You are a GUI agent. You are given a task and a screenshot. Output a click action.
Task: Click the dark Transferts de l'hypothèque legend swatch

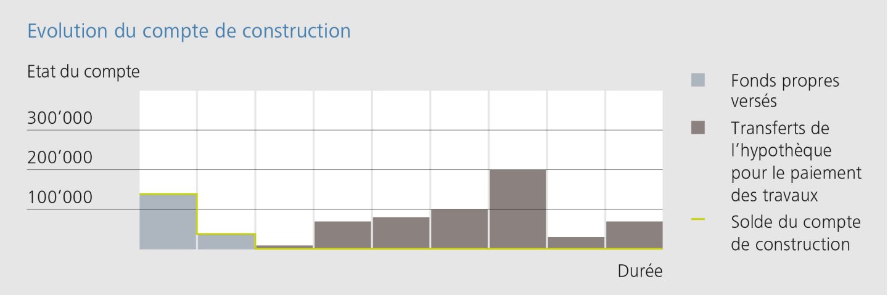(698, 128)
